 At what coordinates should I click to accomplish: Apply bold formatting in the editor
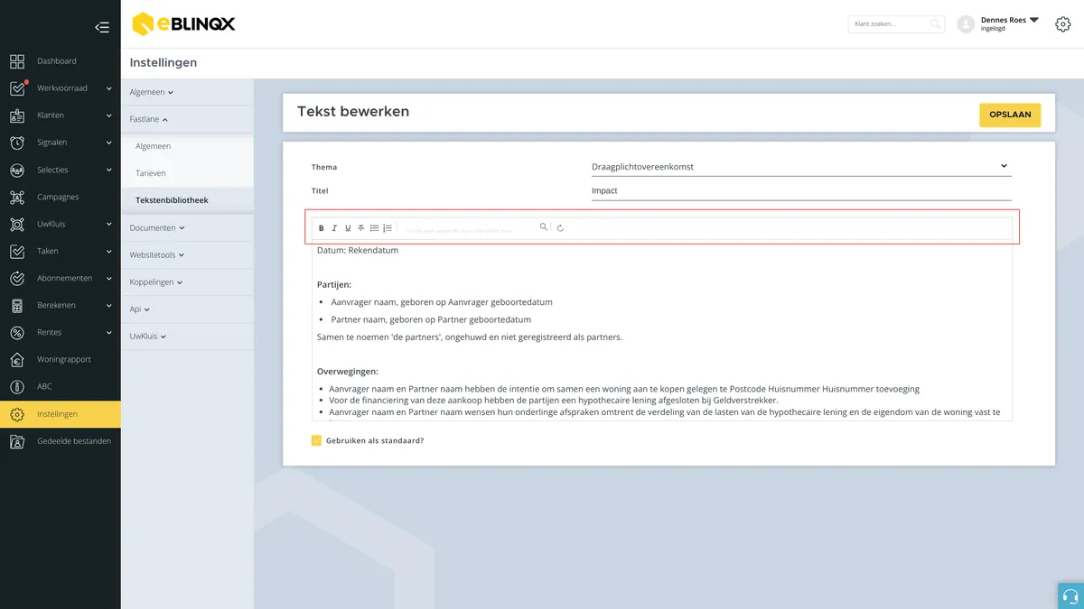(321, 228)
